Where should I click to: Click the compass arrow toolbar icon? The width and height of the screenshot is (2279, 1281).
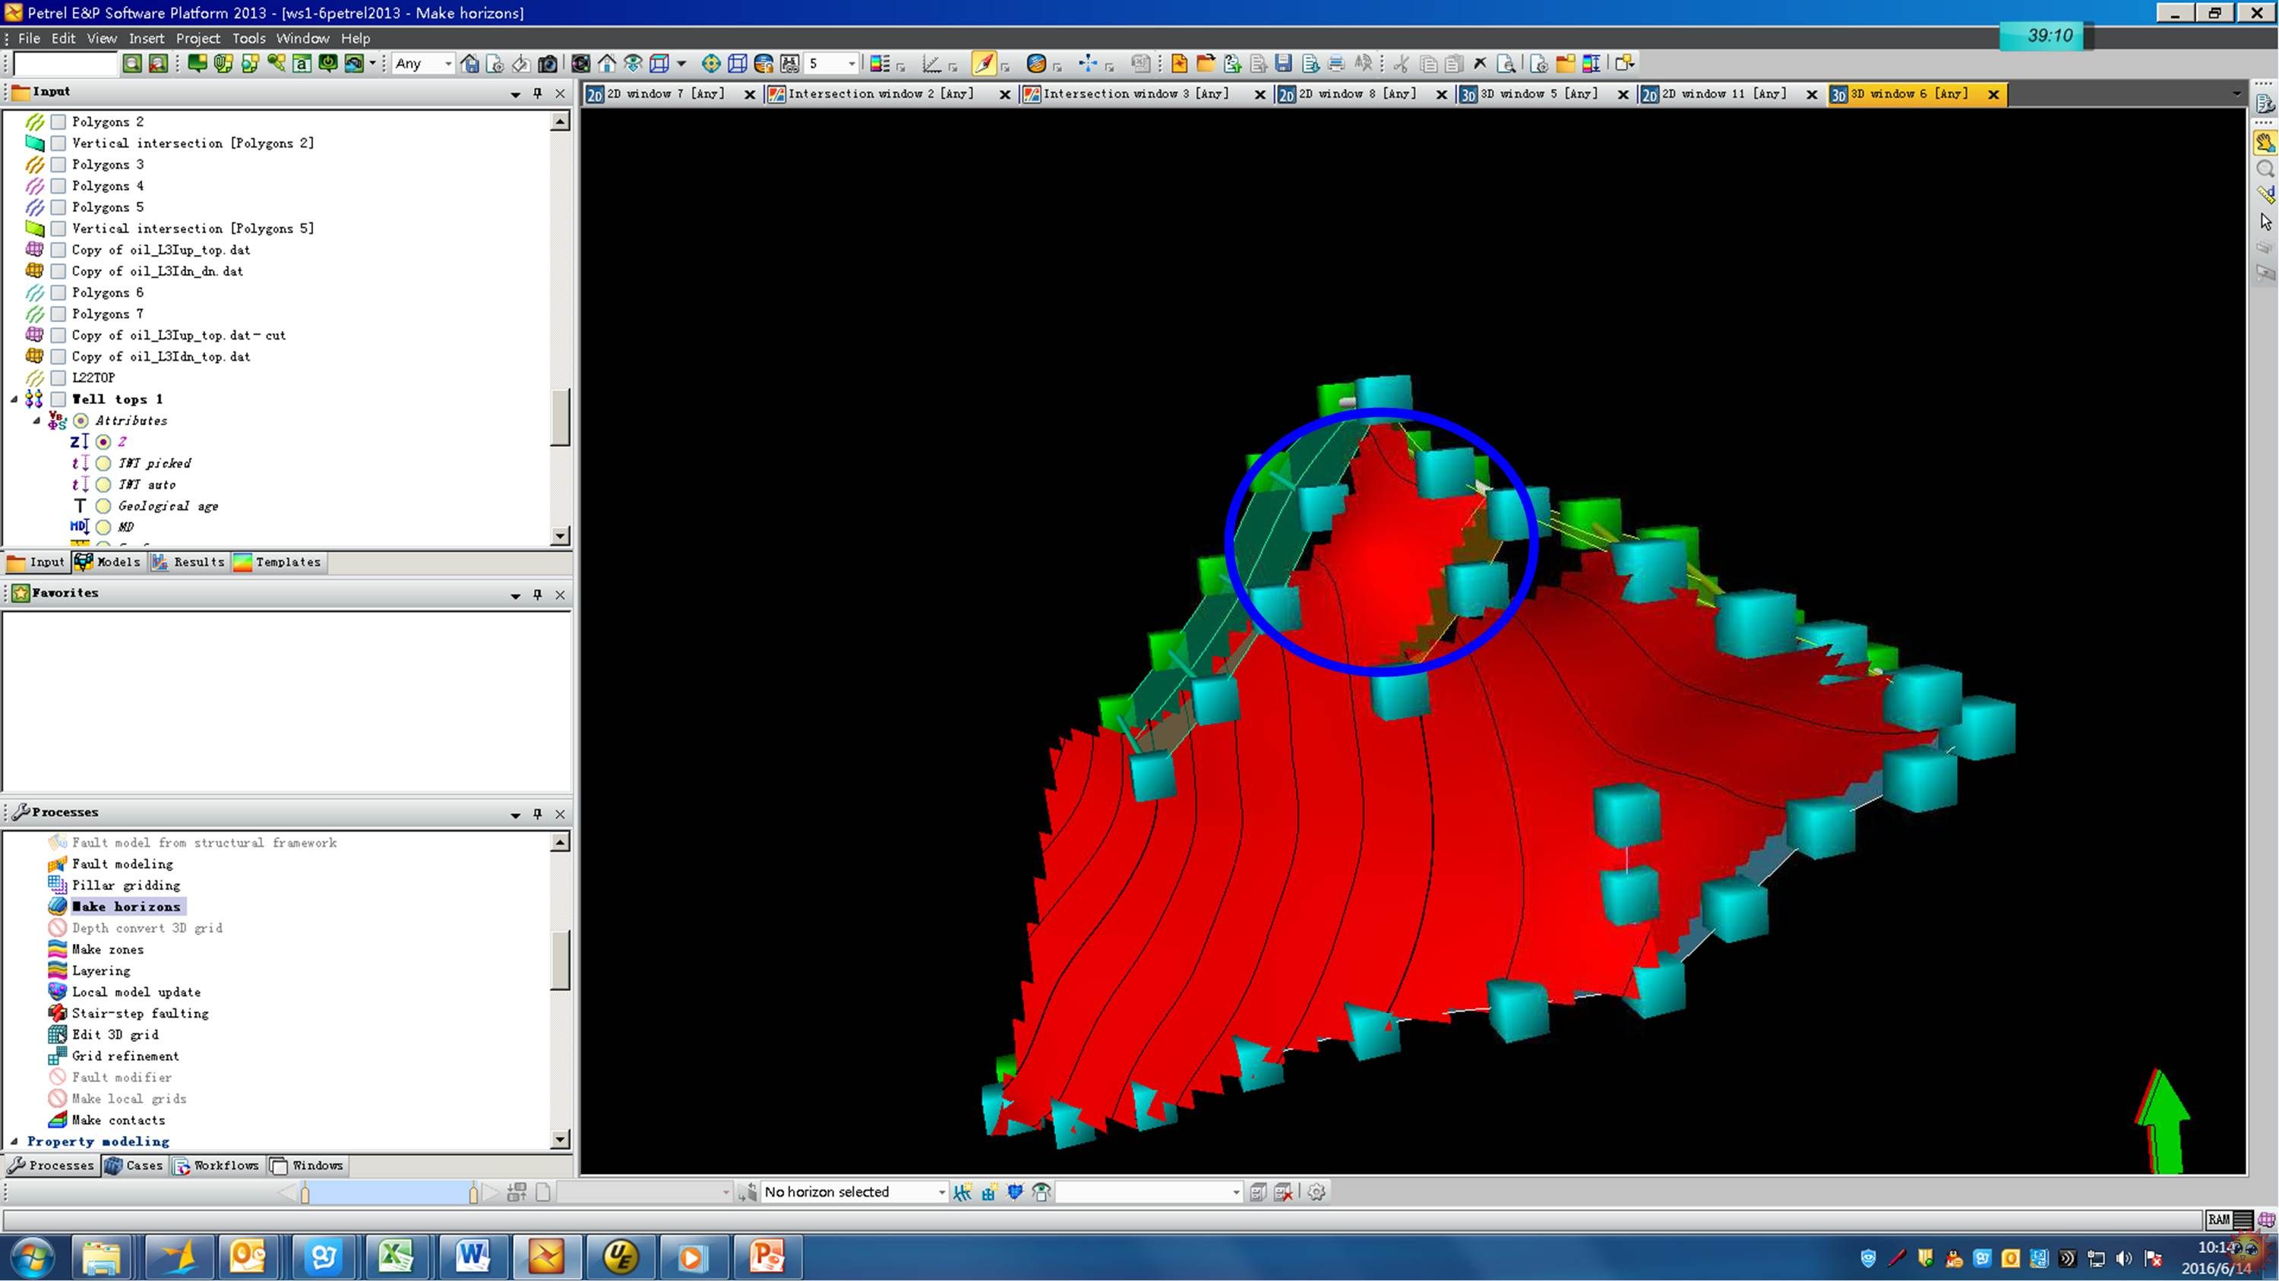tap(983, 64)
